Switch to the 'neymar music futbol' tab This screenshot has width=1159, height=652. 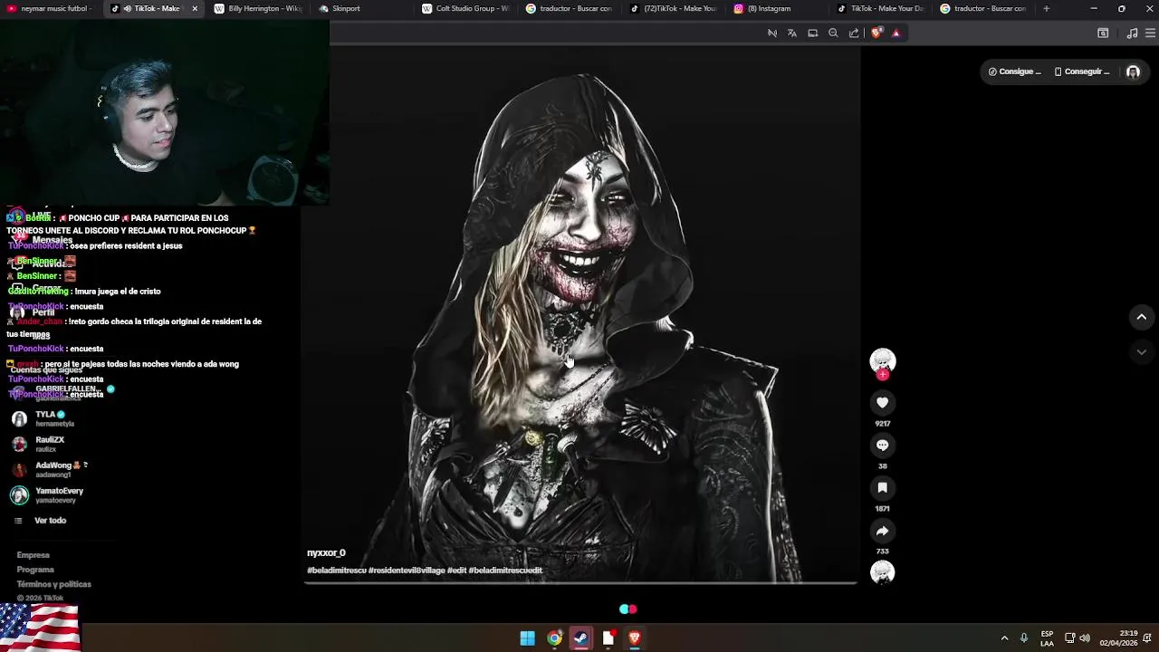(51, 8)
